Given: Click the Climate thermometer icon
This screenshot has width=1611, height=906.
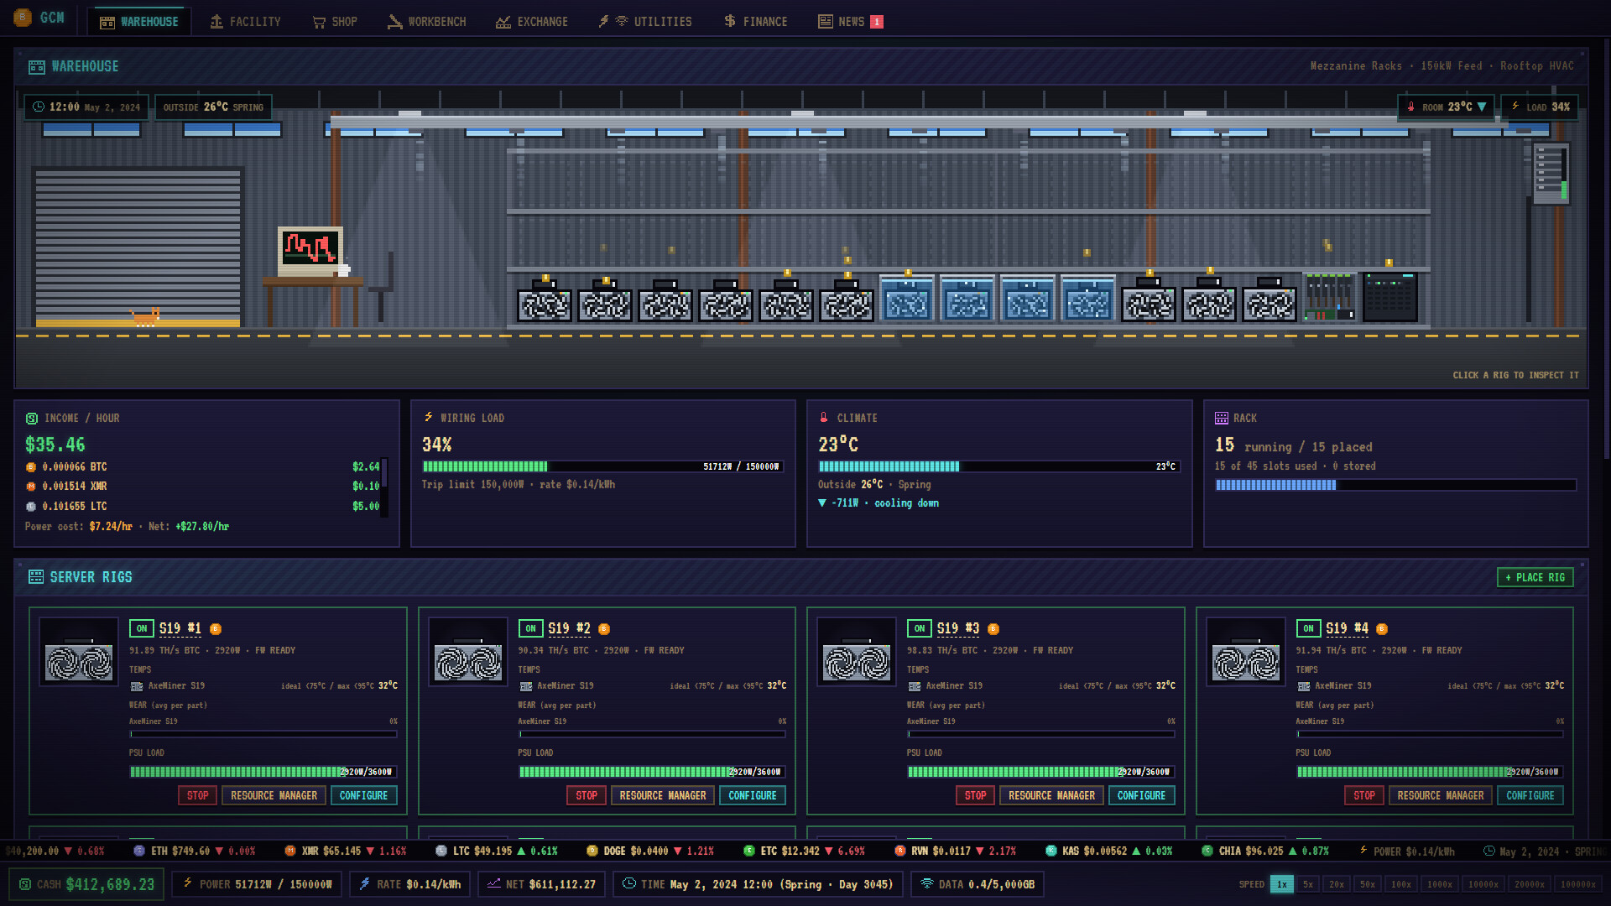Looking at the screenshot, I should [x=824, y=418].
